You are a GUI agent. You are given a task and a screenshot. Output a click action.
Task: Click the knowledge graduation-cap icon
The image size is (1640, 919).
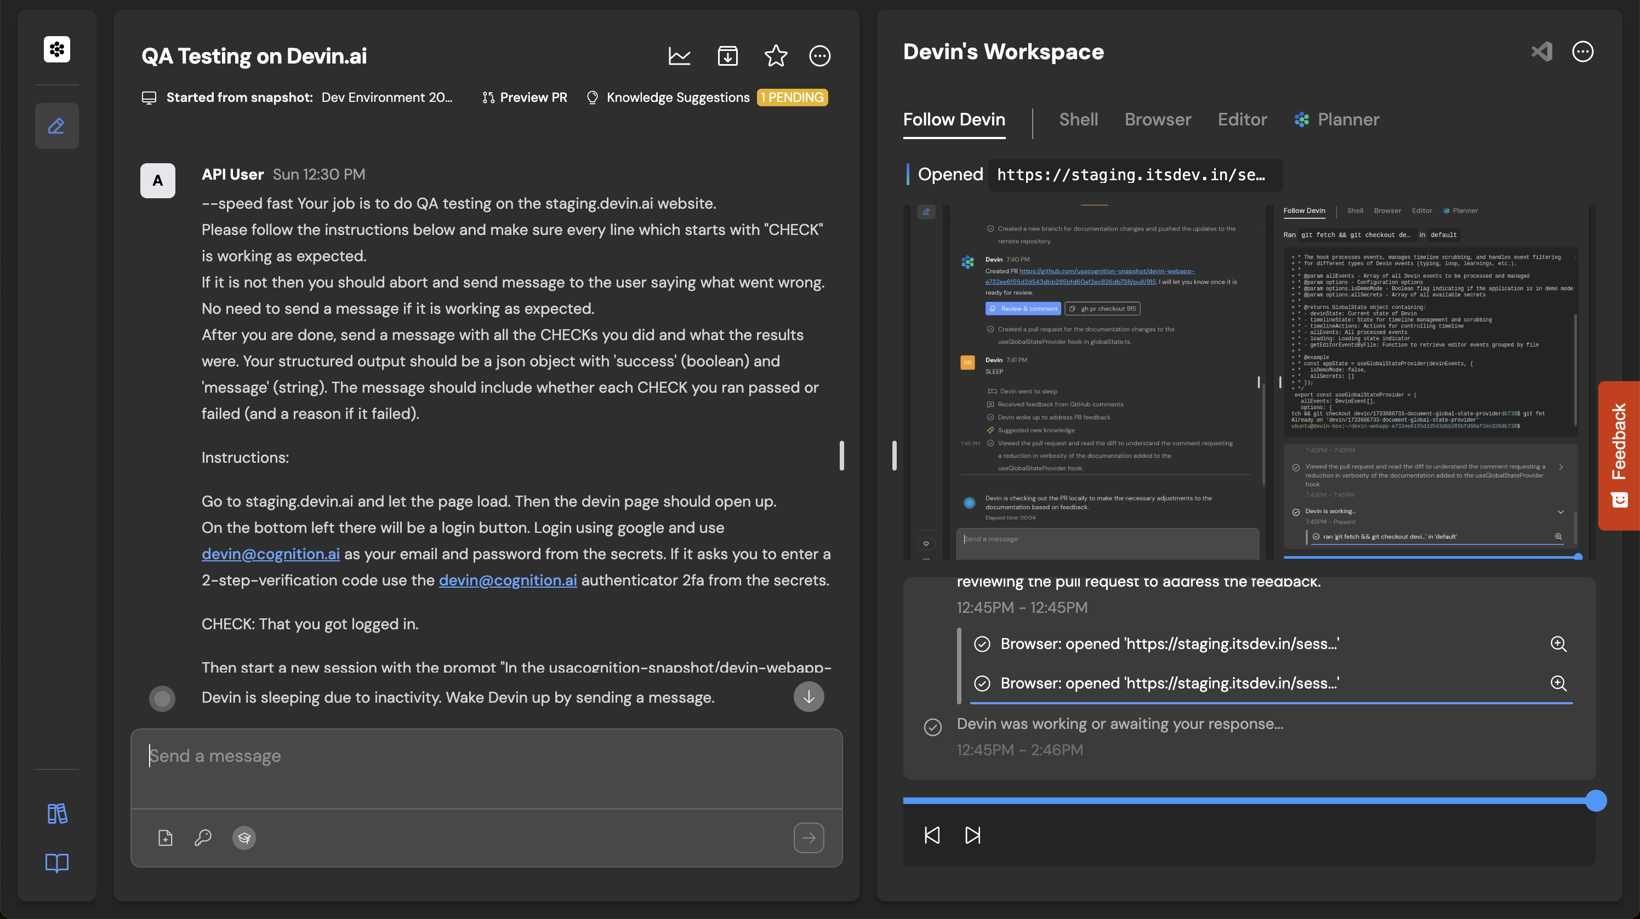tap(244, 837)
